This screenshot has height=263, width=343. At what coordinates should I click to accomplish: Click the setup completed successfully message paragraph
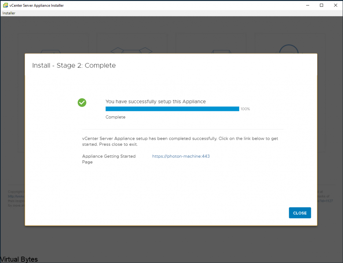tap(180, 141)
